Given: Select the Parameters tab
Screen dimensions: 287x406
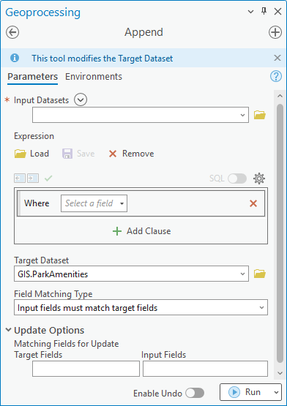Looking at the screenshot, I should (x=33, y=77).
